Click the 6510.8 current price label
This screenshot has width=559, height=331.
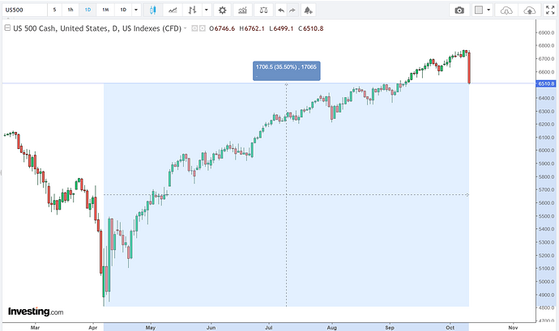click(546, 83)
